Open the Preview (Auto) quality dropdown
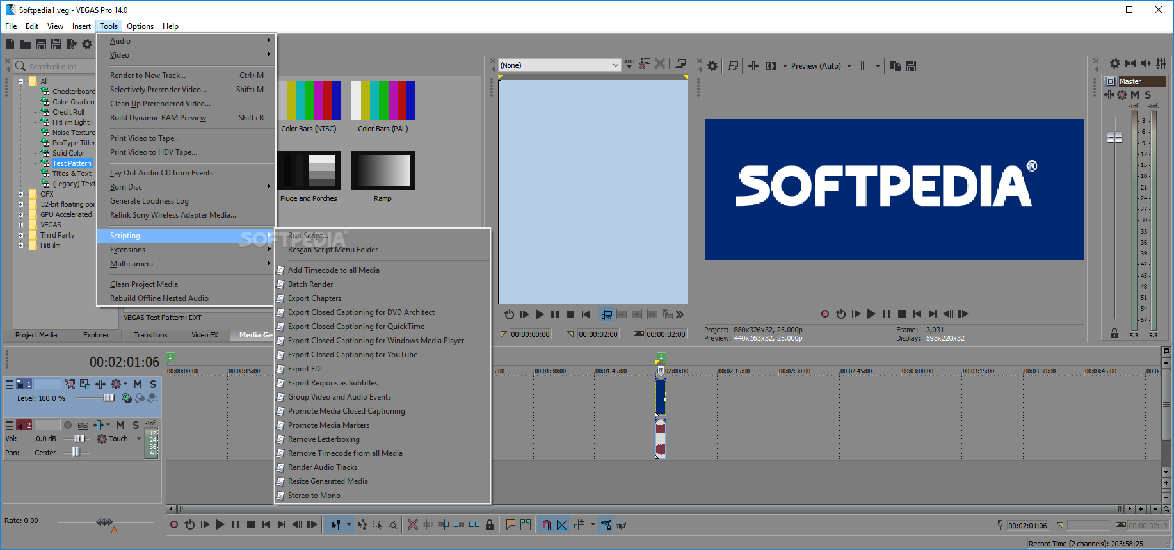Image resolution: width=1174 pixels, height=550 pixels. point(849,65)
